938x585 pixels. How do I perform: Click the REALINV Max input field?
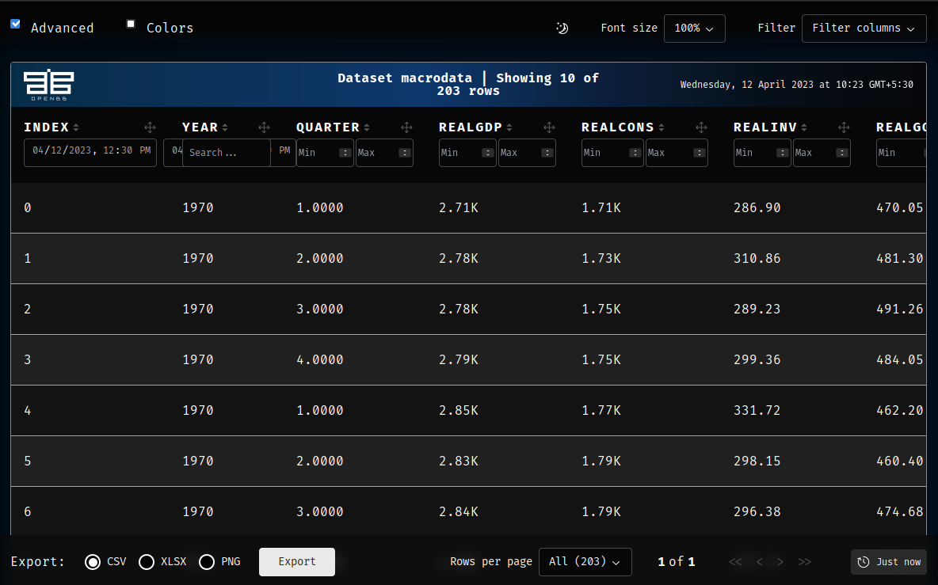tap(822, 153)
